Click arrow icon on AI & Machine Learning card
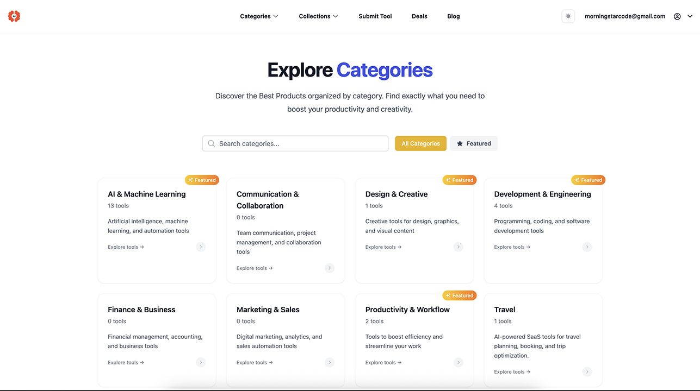This screenshot has height=391, width=700. pos(201,247)
